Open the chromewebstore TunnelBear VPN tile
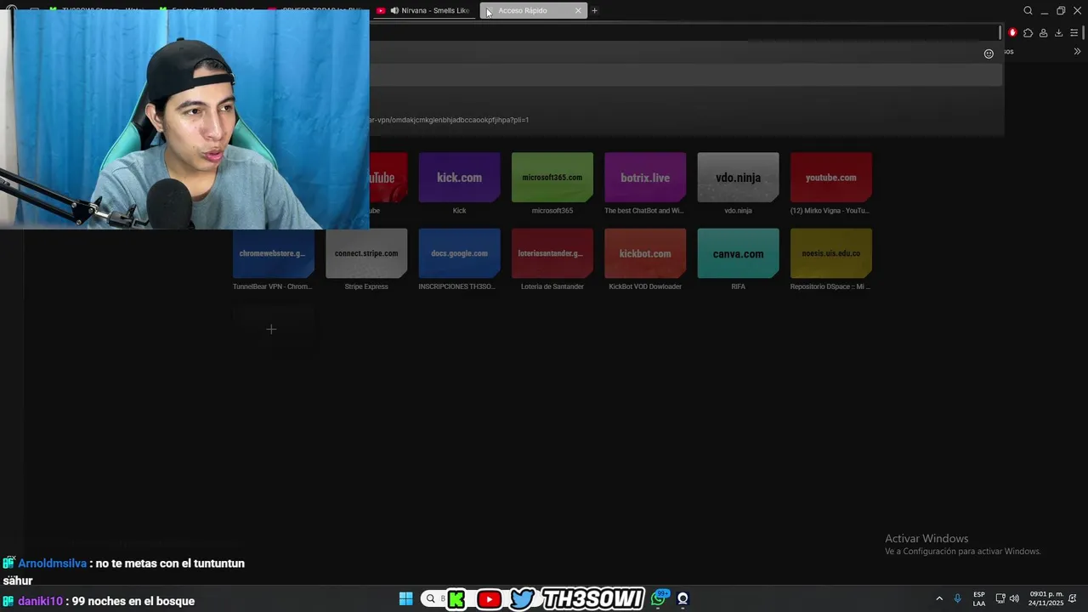The image size is (1088, 612). [274, 253]
